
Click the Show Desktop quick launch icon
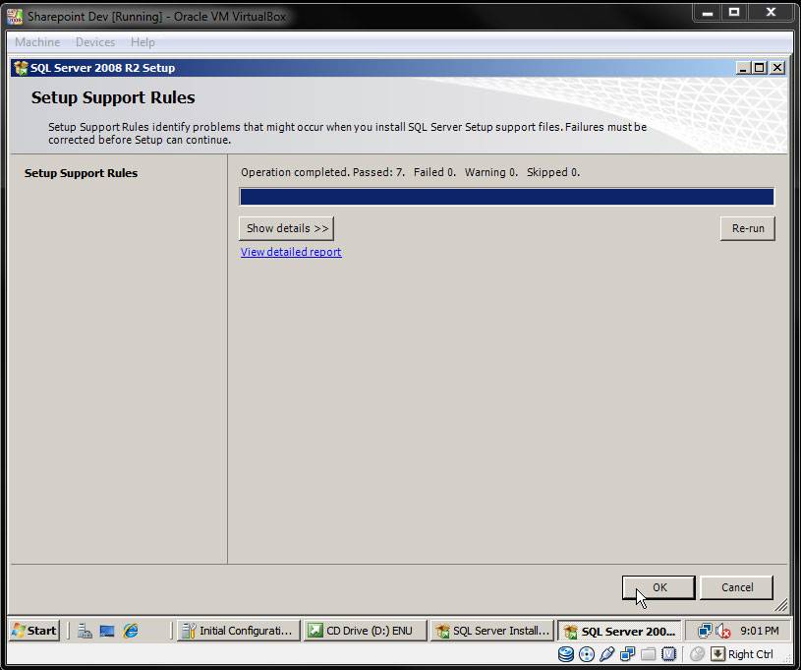pyautogui.click(x=107, y=631)
